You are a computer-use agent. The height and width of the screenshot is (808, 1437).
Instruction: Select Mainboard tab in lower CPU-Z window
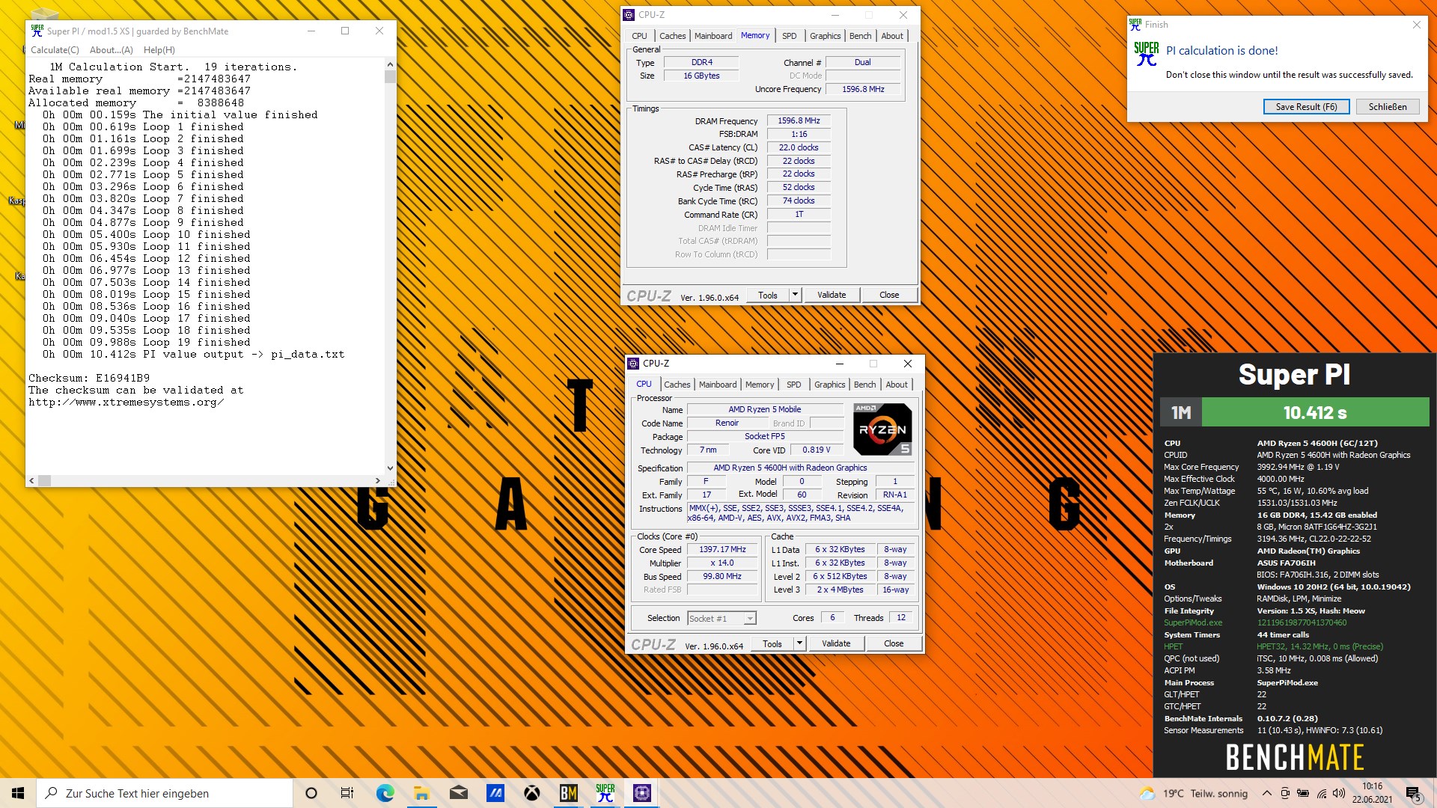[x=718, y=385]
